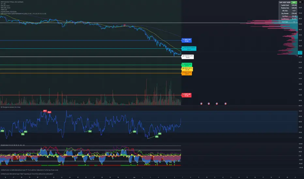Click the yellow HEDGE WATCH $51.00 label
The image size is (304, 179).
(187, 69)
